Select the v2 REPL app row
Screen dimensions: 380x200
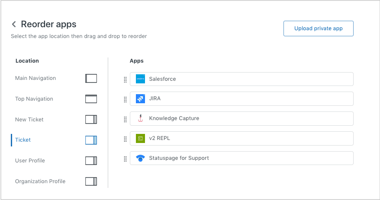[242, 138]
